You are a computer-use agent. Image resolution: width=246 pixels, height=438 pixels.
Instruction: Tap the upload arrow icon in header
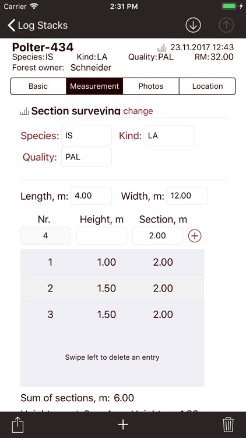[226, 25]
